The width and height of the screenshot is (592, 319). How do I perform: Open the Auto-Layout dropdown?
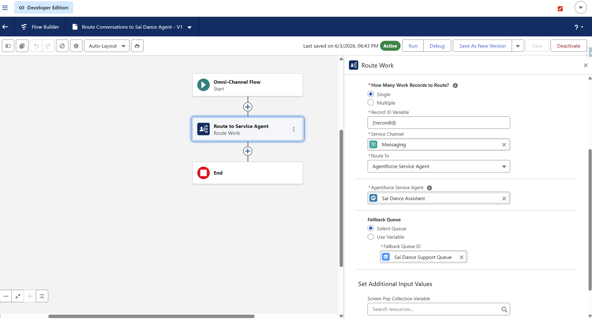[x=107, y=46]
